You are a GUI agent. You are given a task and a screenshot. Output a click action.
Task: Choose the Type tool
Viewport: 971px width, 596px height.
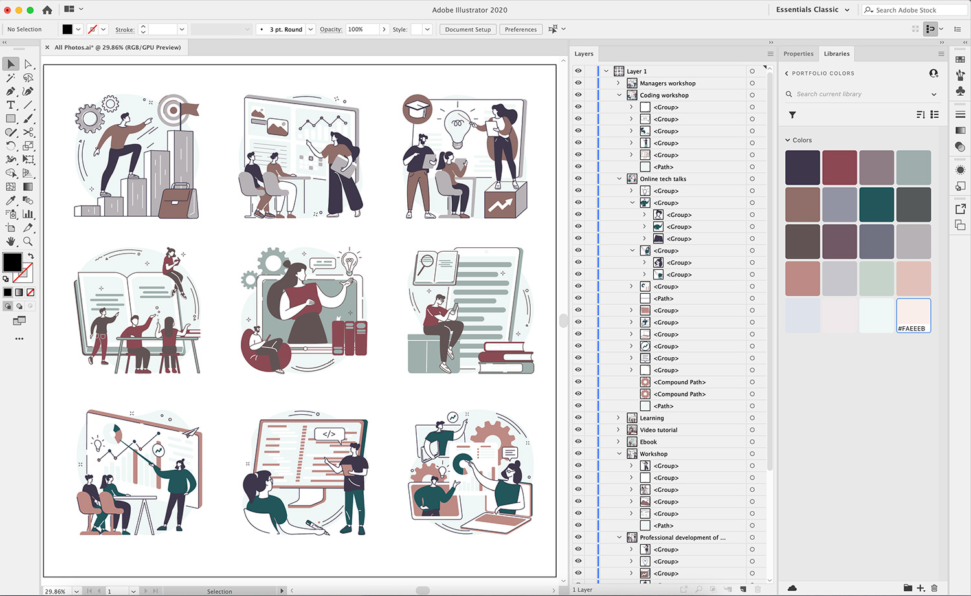point(11,105)
